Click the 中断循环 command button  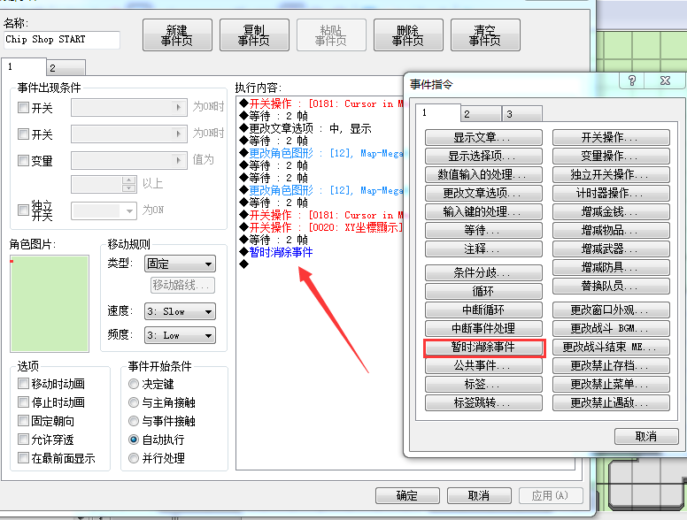coord(483,310)
